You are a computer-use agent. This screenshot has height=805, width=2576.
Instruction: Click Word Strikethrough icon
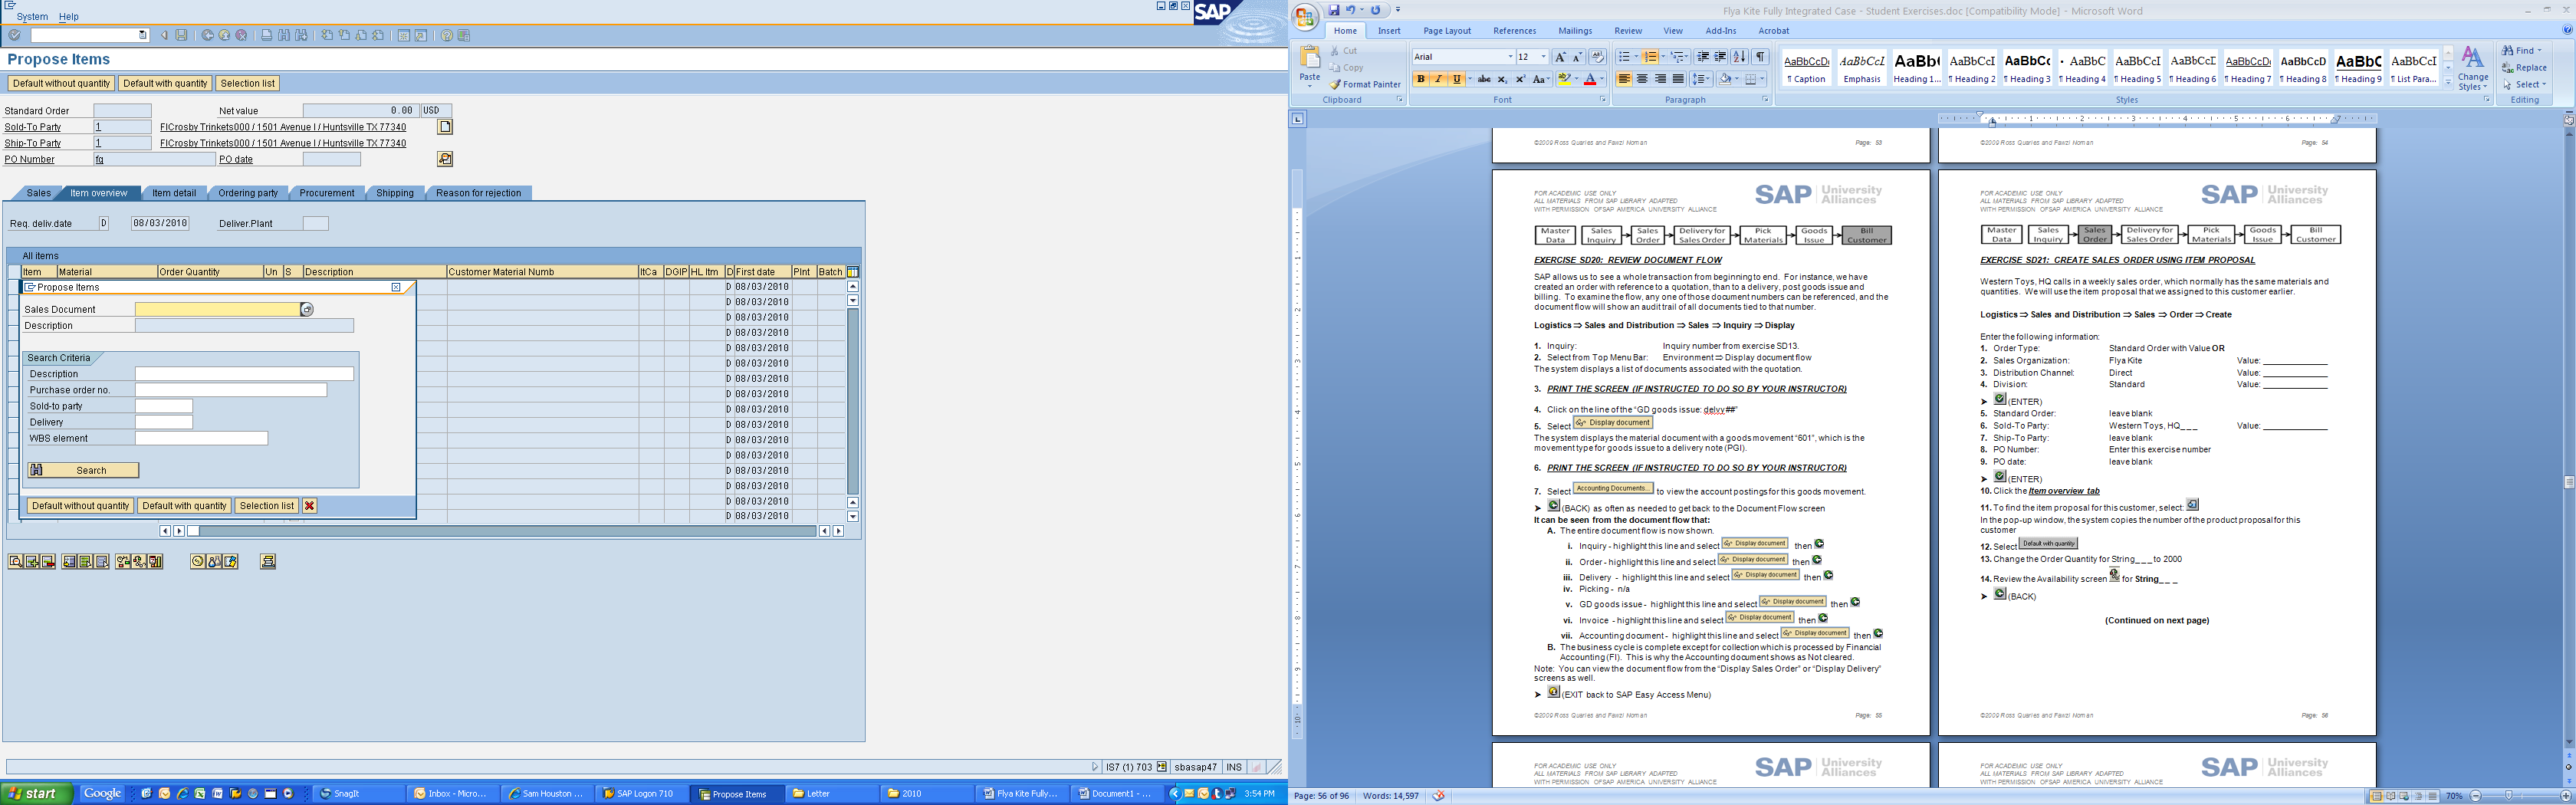pyautogui.click(x=1485, y=79)
